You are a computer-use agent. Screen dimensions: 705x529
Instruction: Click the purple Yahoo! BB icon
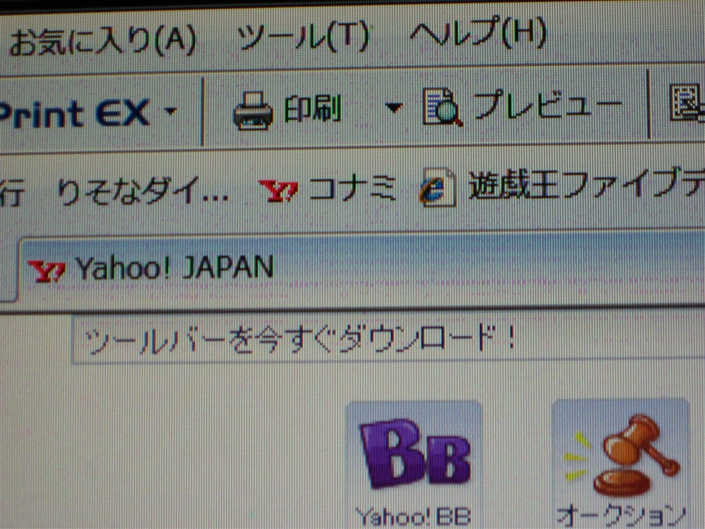coord(415,453)
